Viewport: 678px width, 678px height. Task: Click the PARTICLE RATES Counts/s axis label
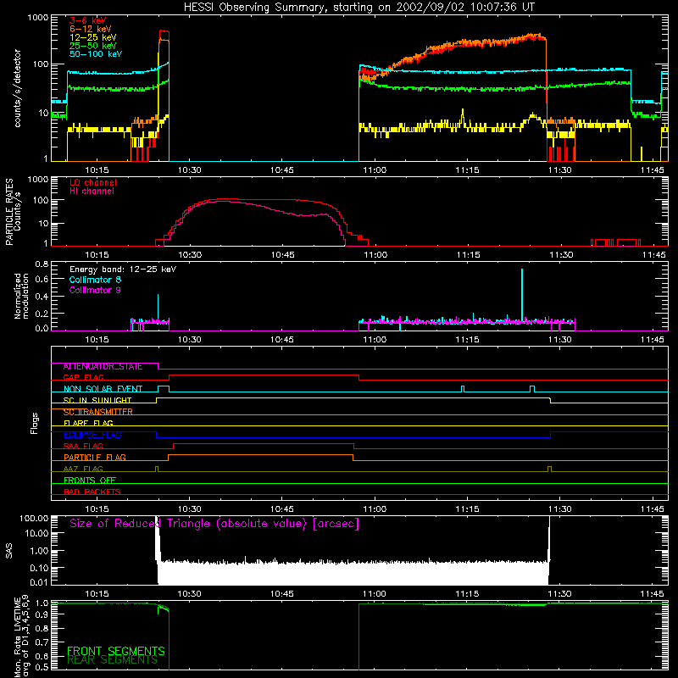13,211
